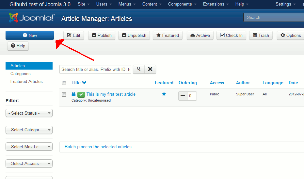The width and height of the screenshot is (304, 179).
Task: Sort by Author column header
Action: [x=243, y=83]
